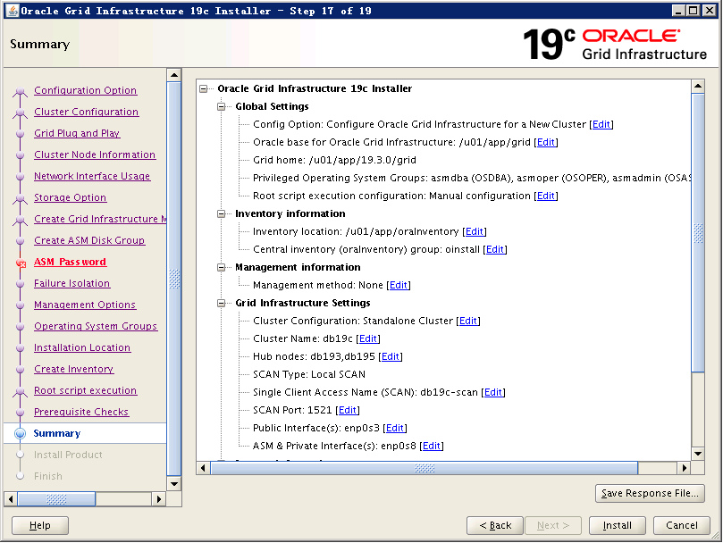Select the Summary step in the sidebar
Image resolution: width=723 pixels, height=543 pixels.
(56, 433)
